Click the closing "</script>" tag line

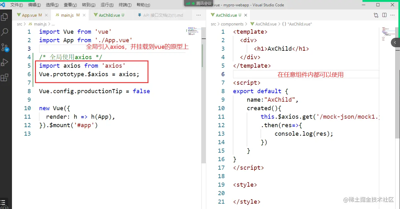point(248,168)
